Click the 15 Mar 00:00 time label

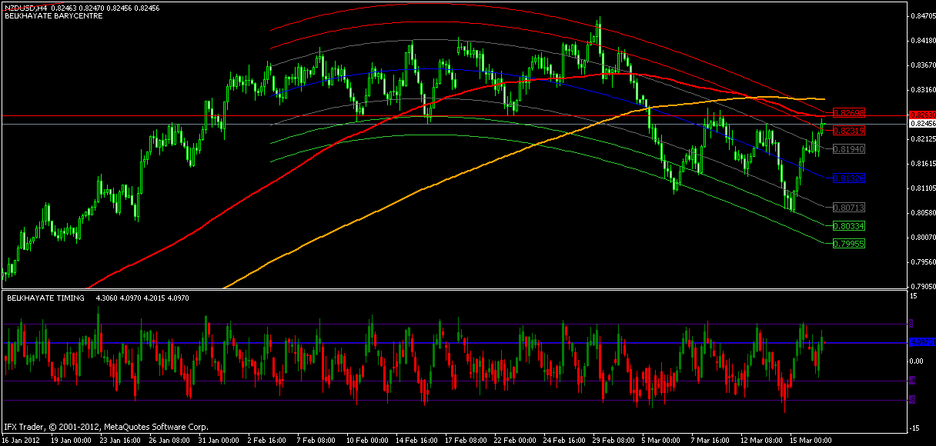(811, 441)
